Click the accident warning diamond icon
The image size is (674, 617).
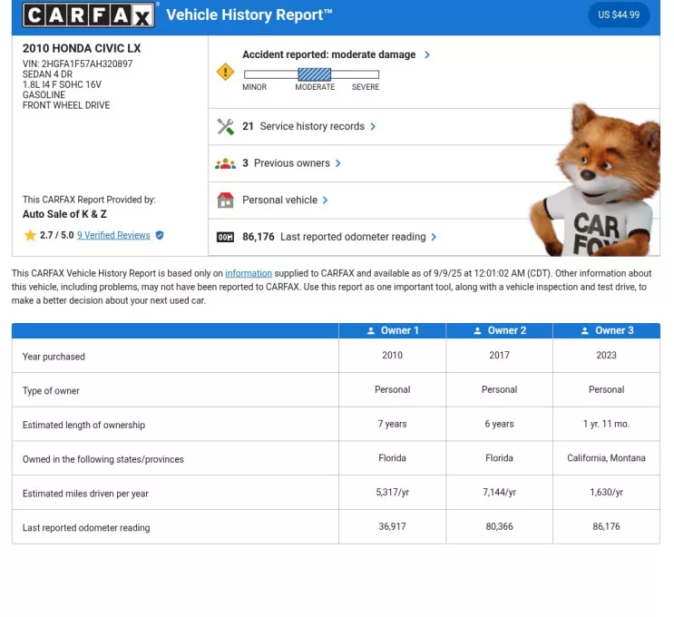[x=225, y=72]
